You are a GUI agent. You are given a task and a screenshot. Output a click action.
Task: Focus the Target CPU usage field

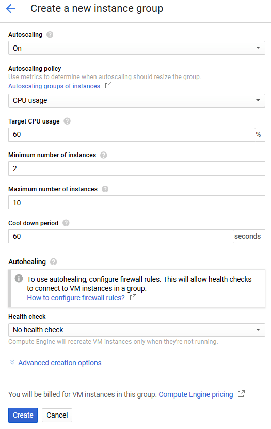click(132, 134)
